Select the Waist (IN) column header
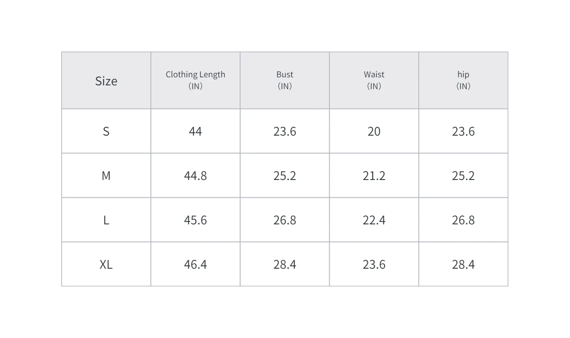The image size is (570, 338). coord(374,80)
